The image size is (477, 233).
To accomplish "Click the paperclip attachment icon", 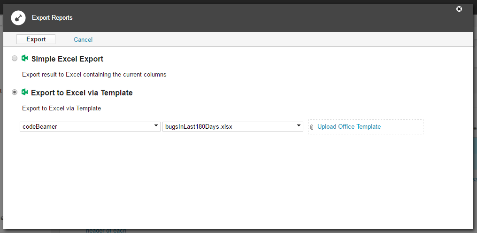I will coord(312,127).
